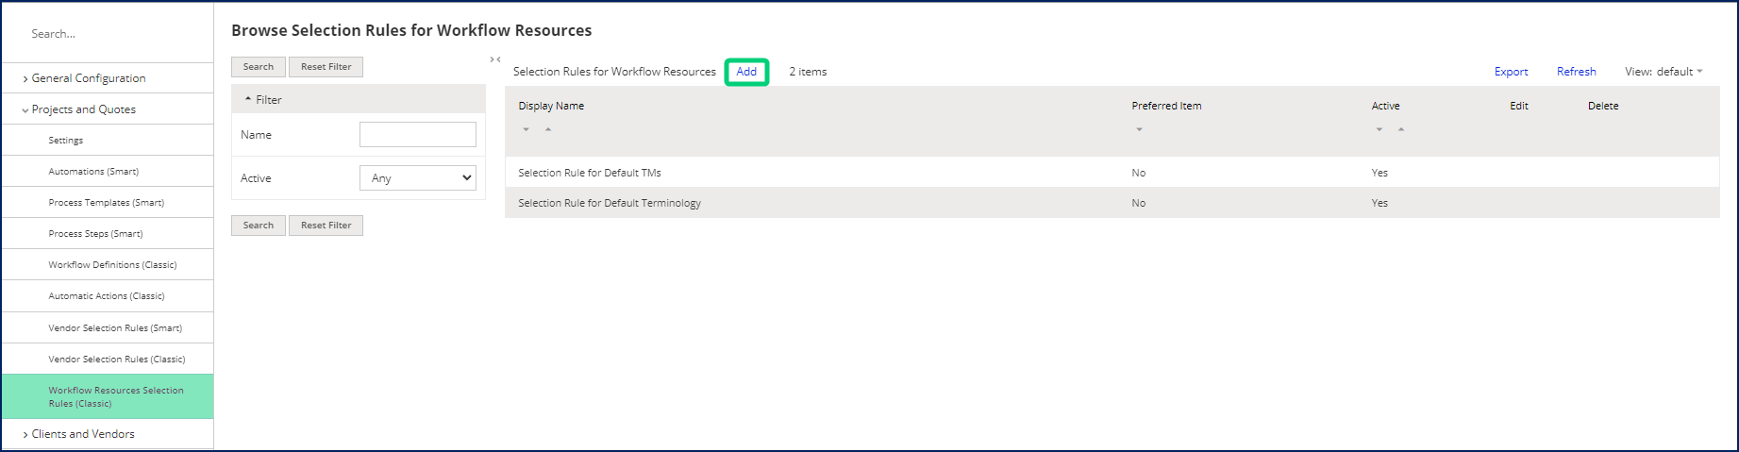
Task: Open the Active filter dropdown
Action: click(418, 177)
